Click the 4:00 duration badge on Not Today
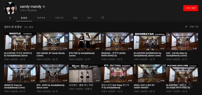 point(130,81)
